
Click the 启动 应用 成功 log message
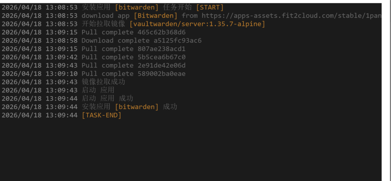tap(107, 98)
